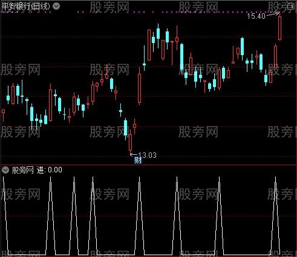Expand the indicator panel menu before 股旁网 进
Viewport: 297px width, 257px height.
(x=5, y=170)
